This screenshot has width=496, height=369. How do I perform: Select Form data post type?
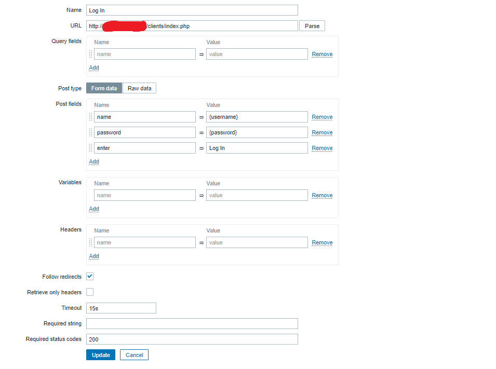104,88
